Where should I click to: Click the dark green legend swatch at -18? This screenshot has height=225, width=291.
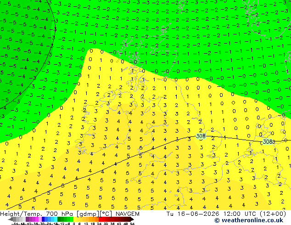59,219
